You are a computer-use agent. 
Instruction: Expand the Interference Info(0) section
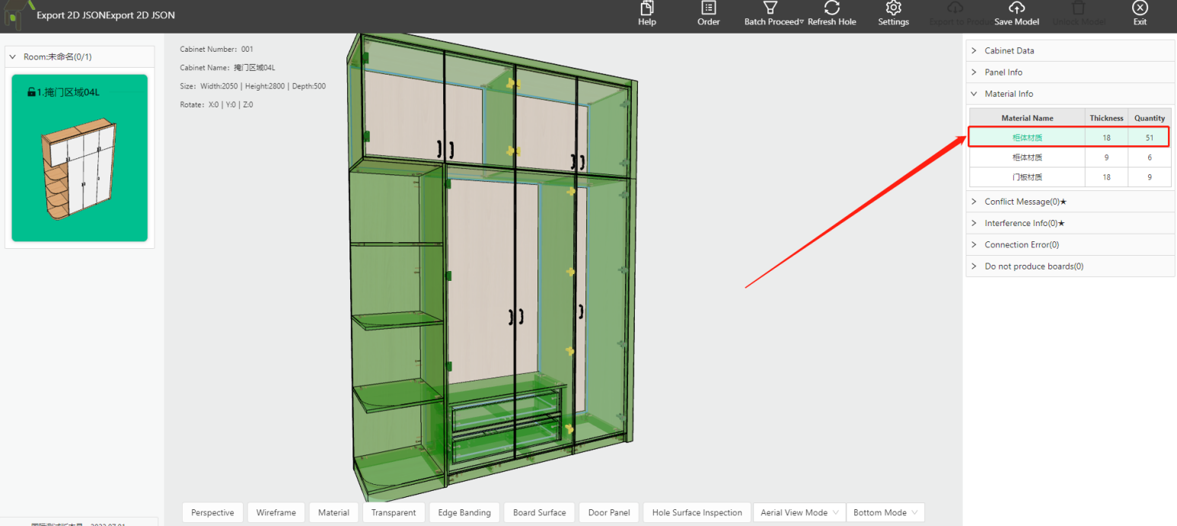tap(1070, 223)
